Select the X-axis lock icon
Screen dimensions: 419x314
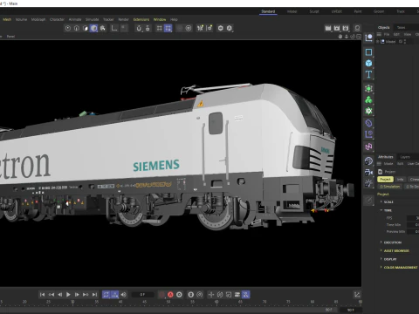pyautogui.click(x=68, y=28)
